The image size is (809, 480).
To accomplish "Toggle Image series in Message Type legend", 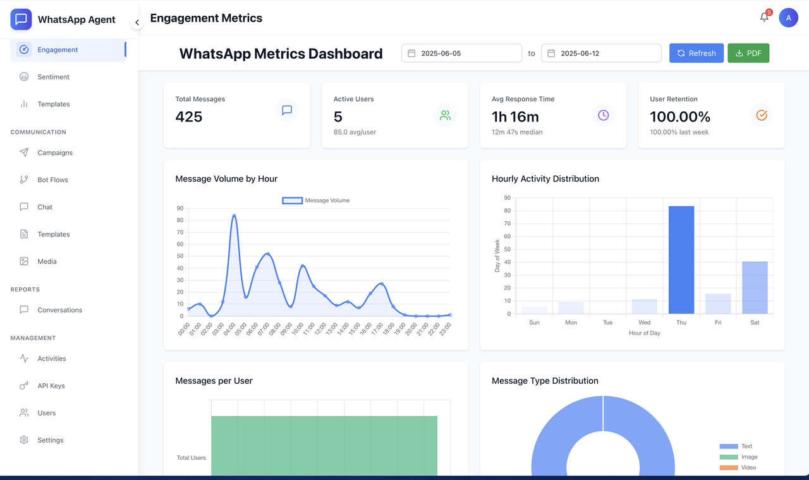I will [x=739, y=457].
